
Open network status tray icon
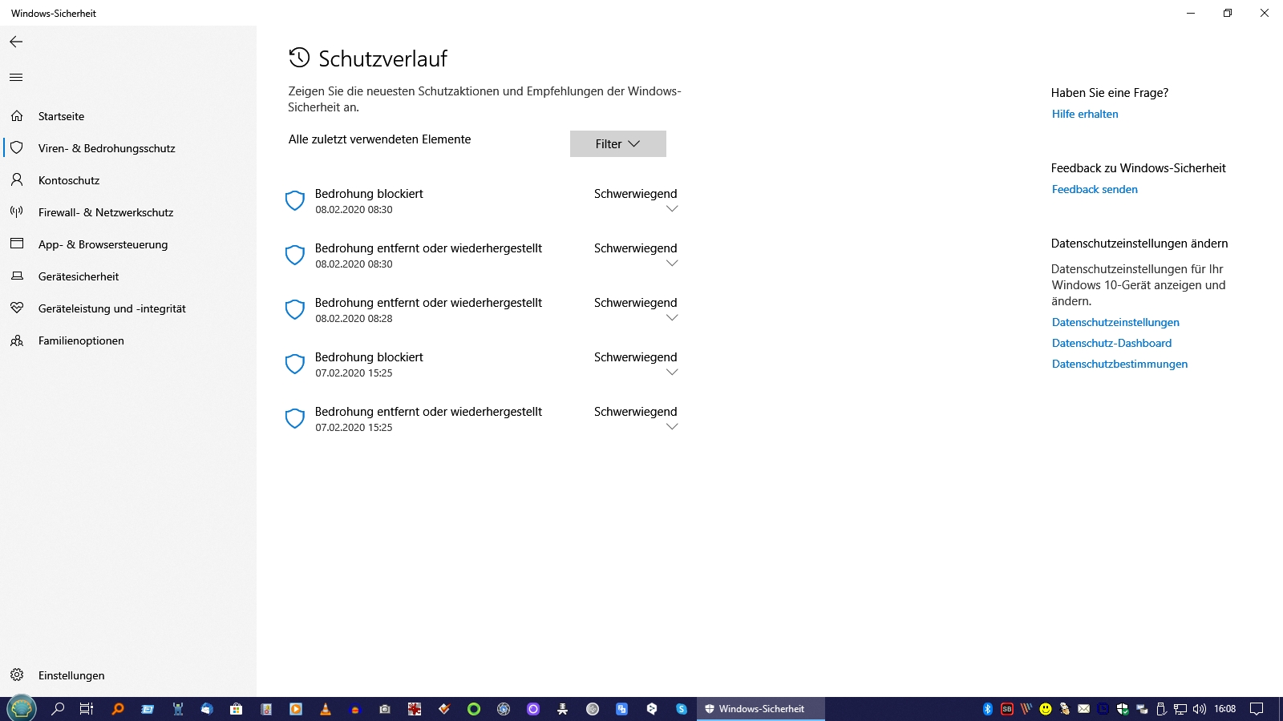click(1180, 709)
